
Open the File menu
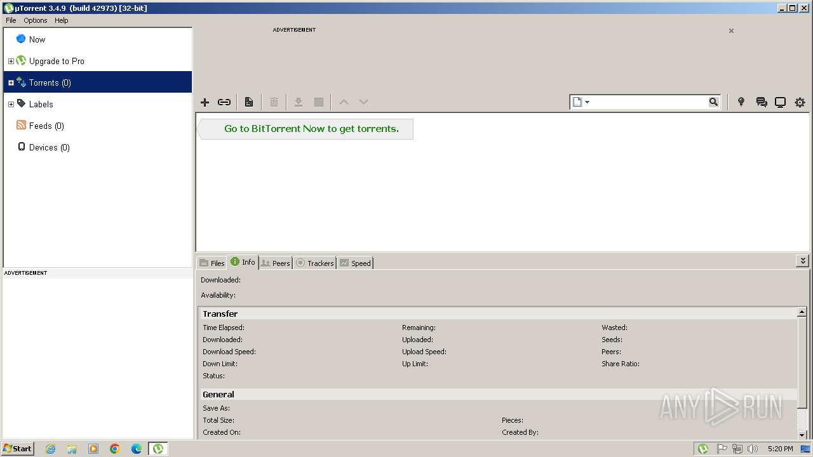[x=11, y=20]
